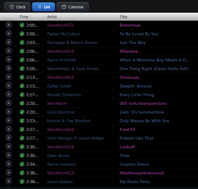This screenshot has width=198, height=189.
Task: Click the title Lookoff
Action: click(x=127, y=147)
